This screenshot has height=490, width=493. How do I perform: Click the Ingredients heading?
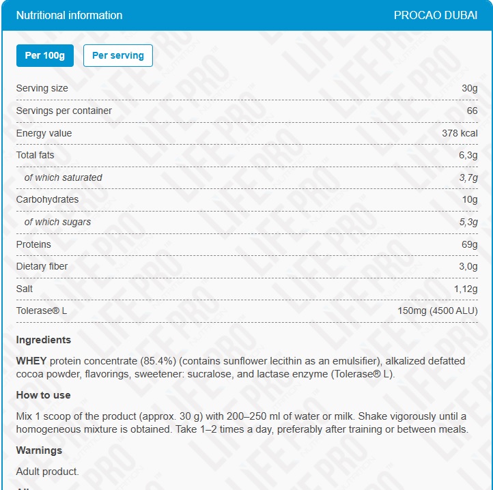click(43, 340)
